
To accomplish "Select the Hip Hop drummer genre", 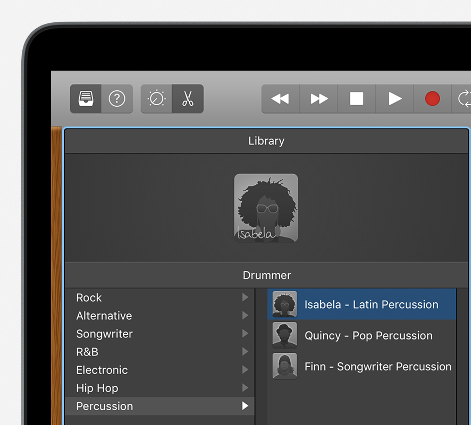I will coord(159,388).
